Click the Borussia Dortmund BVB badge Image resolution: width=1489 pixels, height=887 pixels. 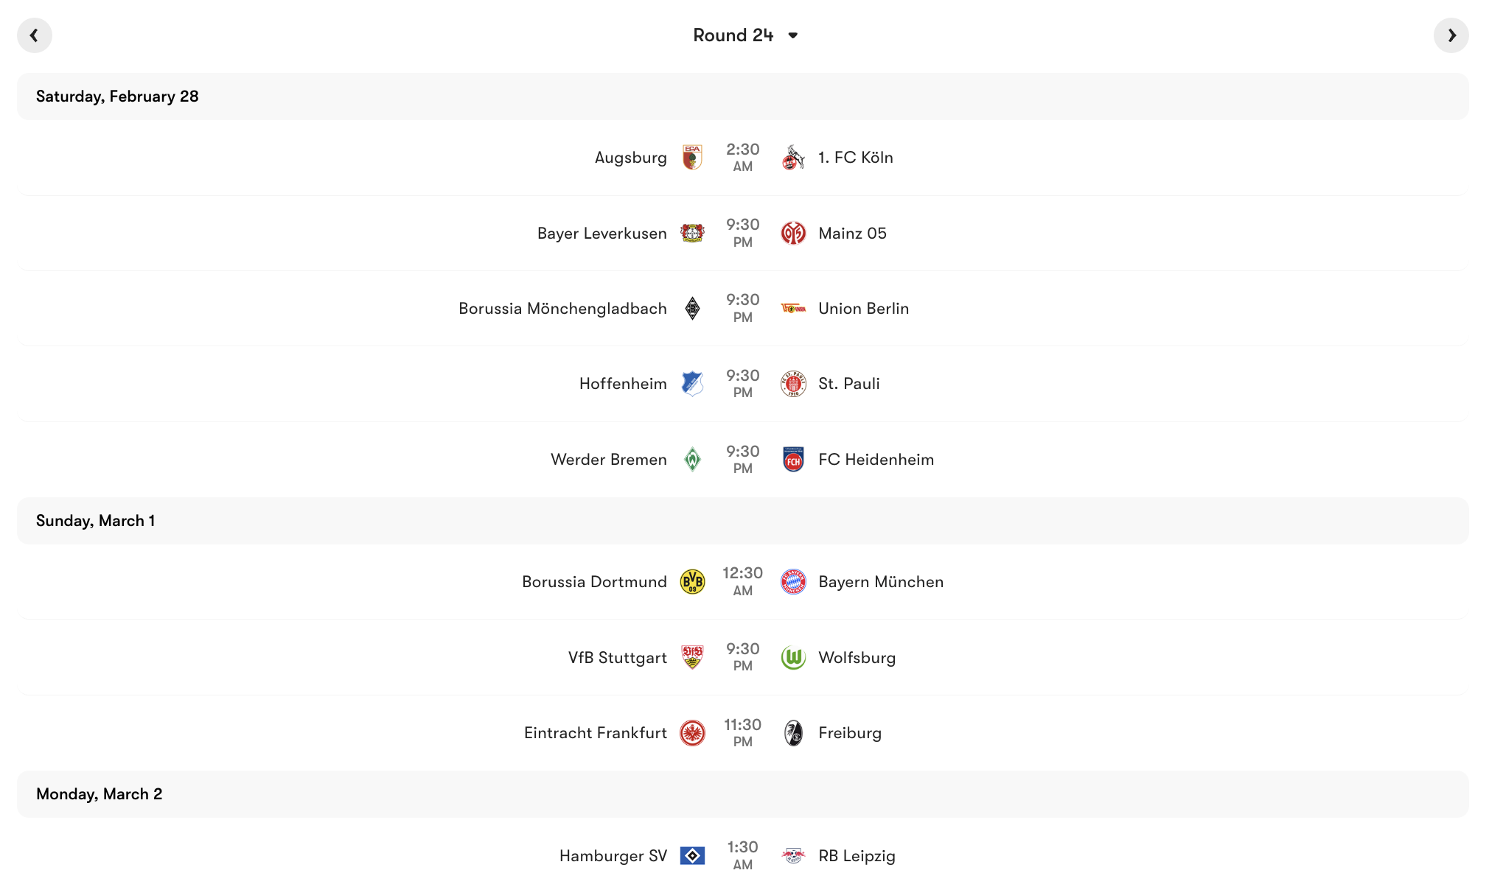click(x=694, y=581)
